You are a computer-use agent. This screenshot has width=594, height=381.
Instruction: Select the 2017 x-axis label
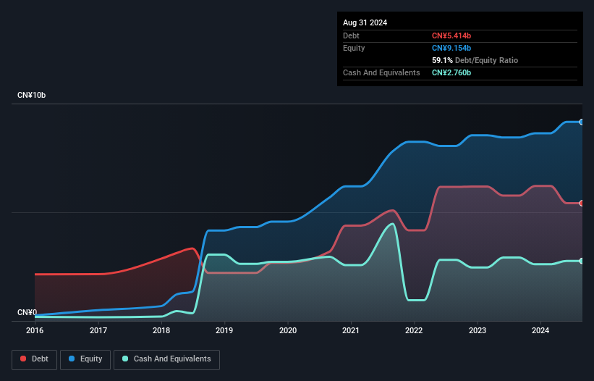coord(98,330)
